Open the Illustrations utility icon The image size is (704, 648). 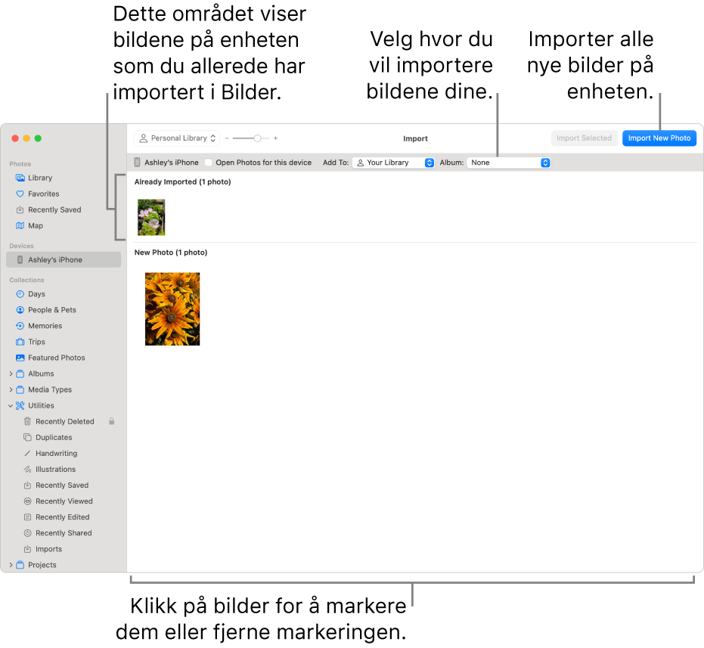point(27,470)
